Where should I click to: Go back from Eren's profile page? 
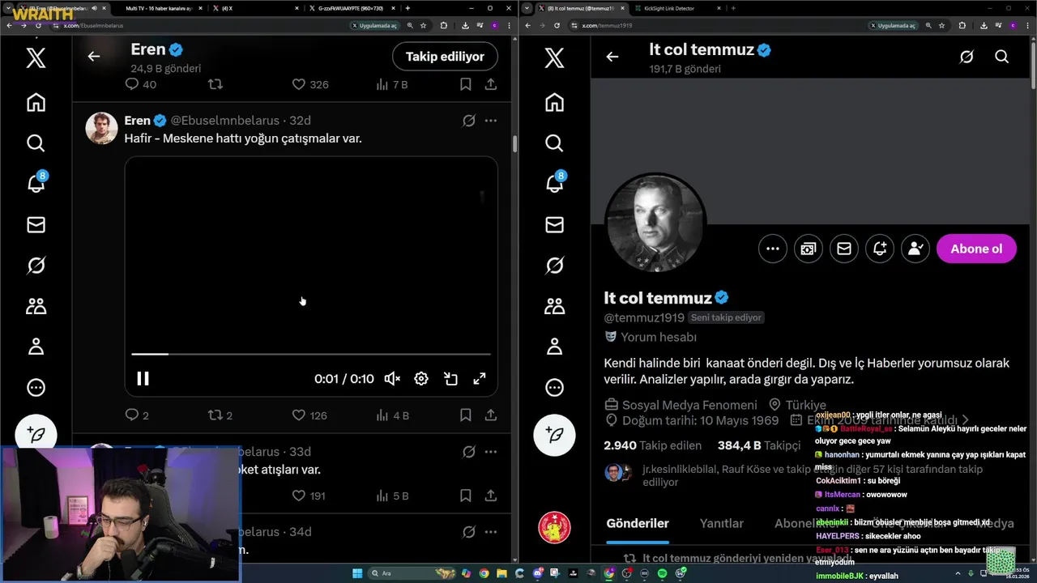pyautogui.click(x=94, y=57)
